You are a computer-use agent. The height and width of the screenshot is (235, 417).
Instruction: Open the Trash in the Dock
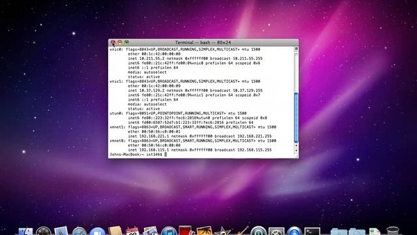point(392,231)
